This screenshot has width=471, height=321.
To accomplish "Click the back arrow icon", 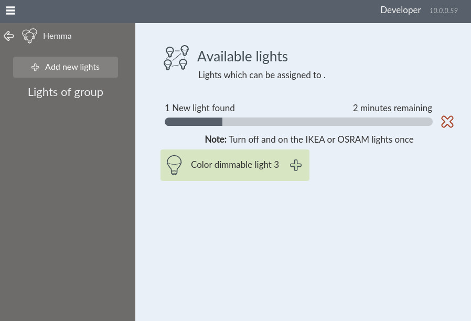I will (x=9, y=36).
